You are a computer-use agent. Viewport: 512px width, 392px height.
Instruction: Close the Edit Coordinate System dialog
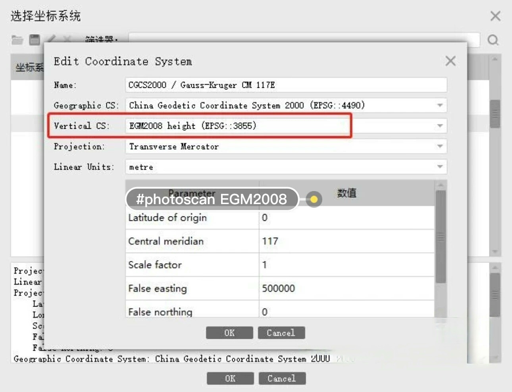tap(450, 61)
